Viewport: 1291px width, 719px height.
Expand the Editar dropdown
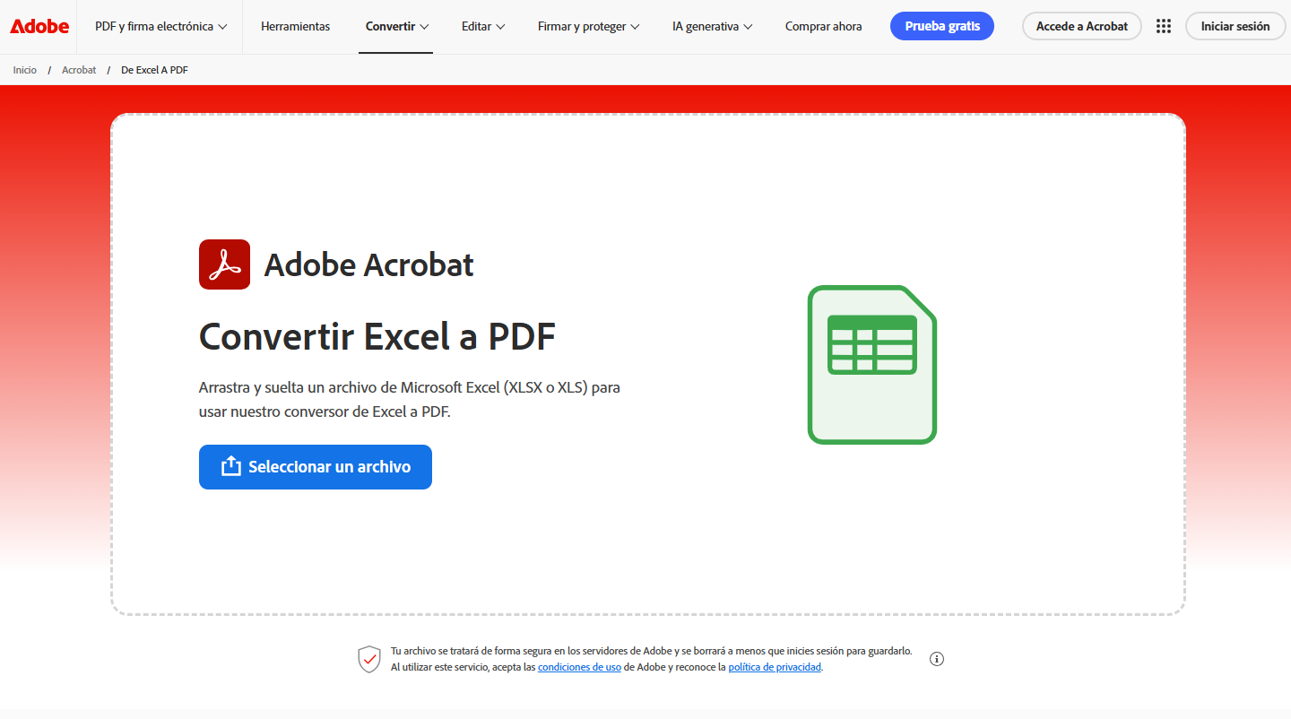coord(483,26)
